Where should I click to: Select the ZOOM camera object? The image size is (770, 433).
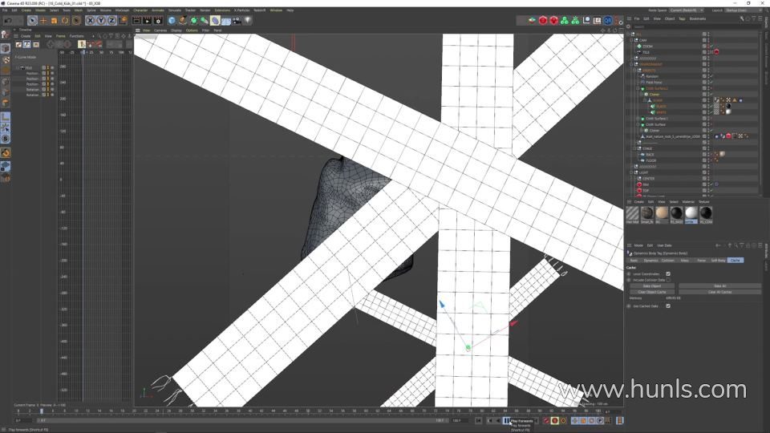[x=647, y=47]
